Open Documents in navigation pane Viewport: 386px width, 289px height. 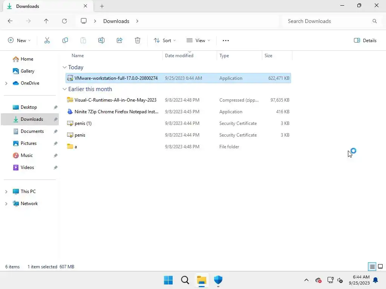click(28, 131)
